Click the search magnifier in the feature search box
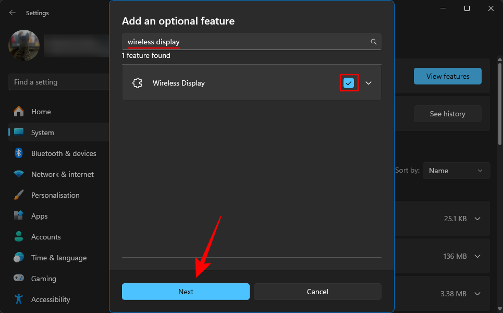Image resolution: width=503 pixels, height=313 pixels. [373, 42]
